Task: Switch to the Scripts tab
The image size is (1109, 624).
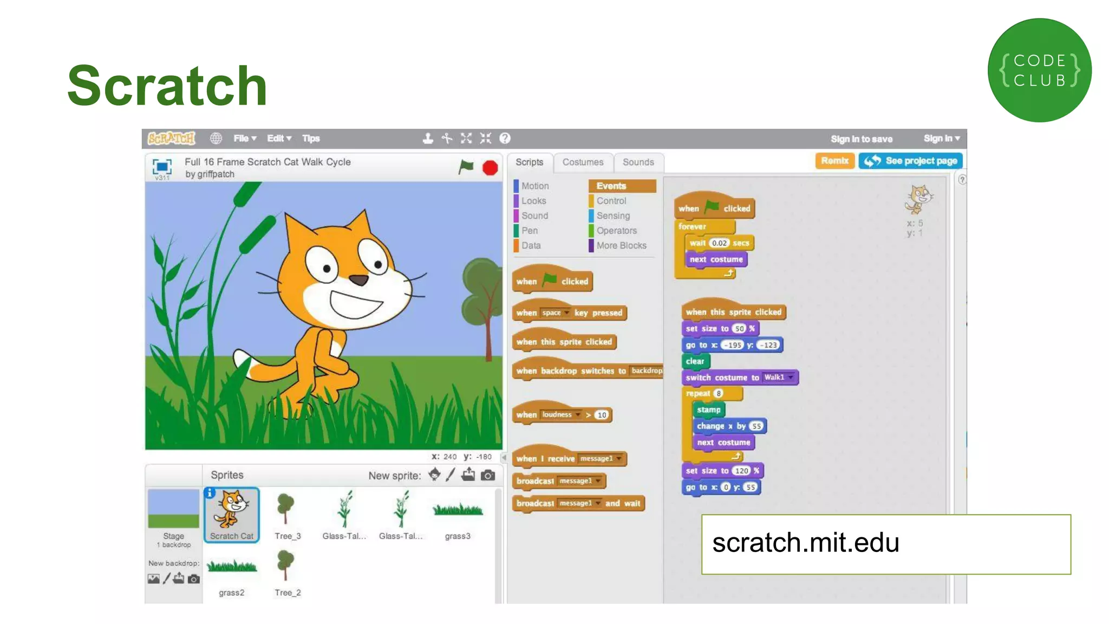Action: [529, 162]
